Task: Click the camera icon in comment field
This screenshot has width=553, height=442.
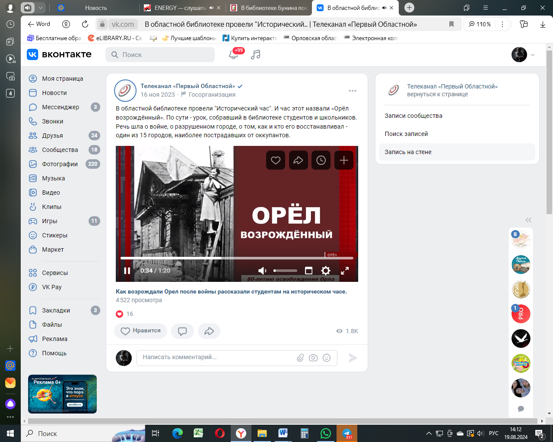Action: [313, 358]
